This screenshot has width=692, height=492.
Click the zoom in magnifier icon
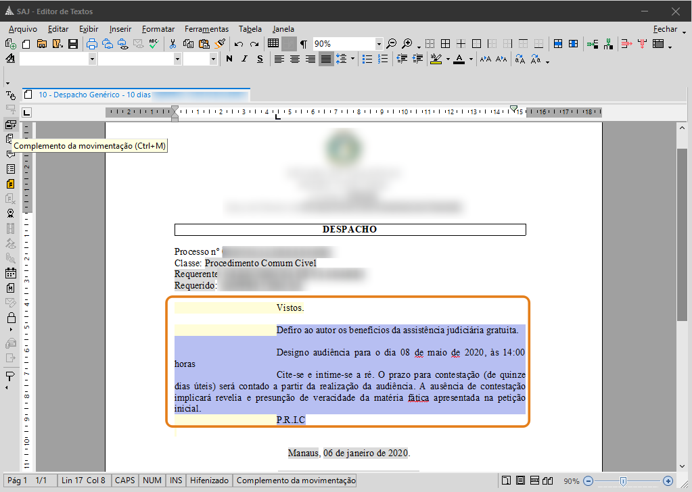407,44
